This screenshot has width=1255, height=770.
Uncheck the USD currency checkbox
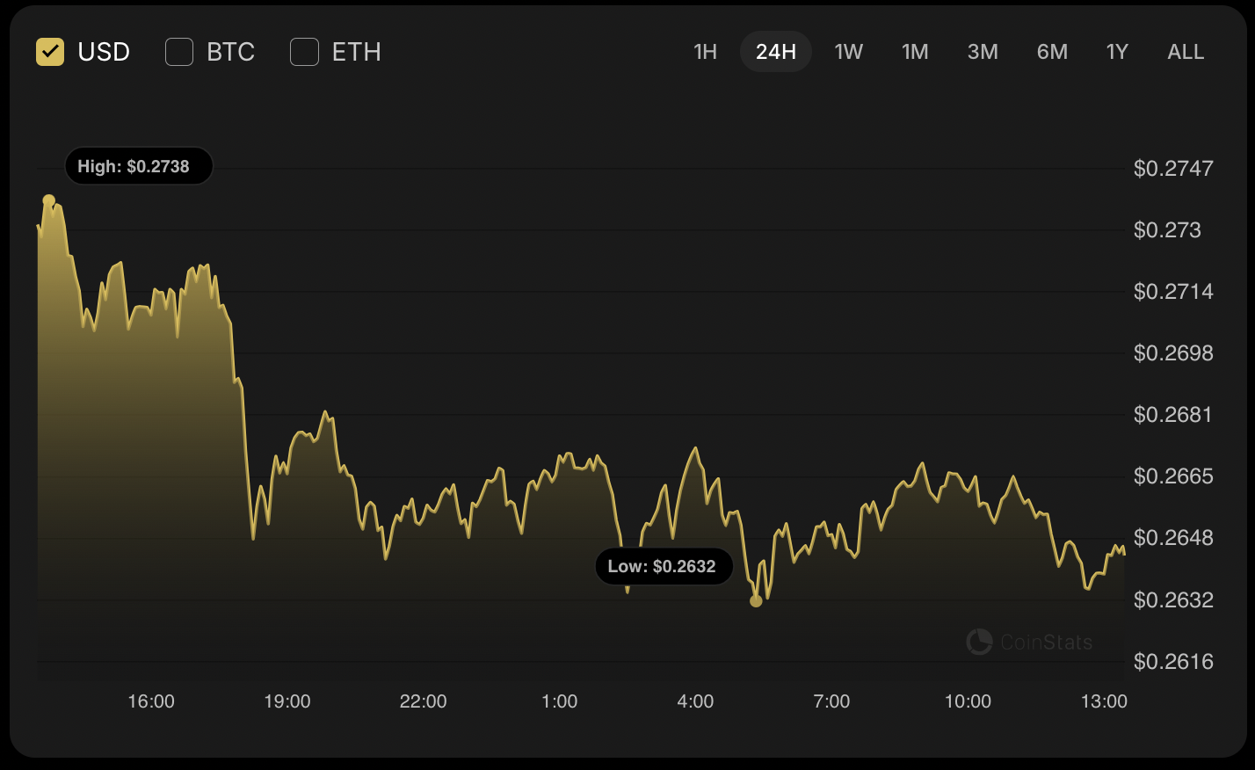click(50, 52)
